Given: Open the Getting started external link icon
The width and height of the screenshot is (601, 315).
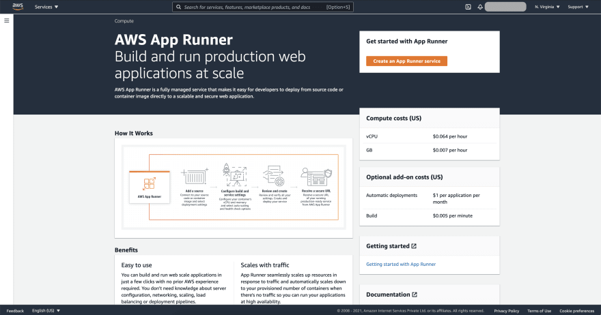Looking at the screenshot, I should point(414,246).
